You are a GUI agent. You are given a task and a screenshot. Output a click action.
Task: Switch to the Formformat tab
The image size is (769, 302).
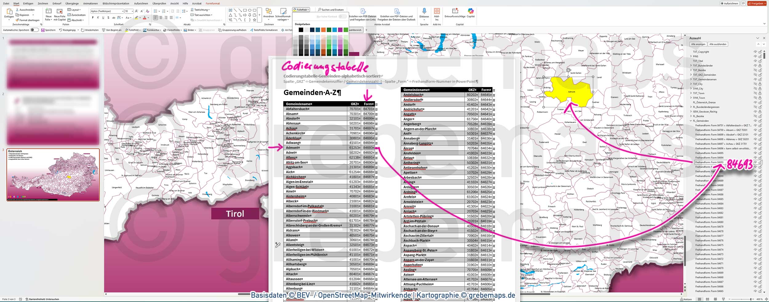pos(213,4)
